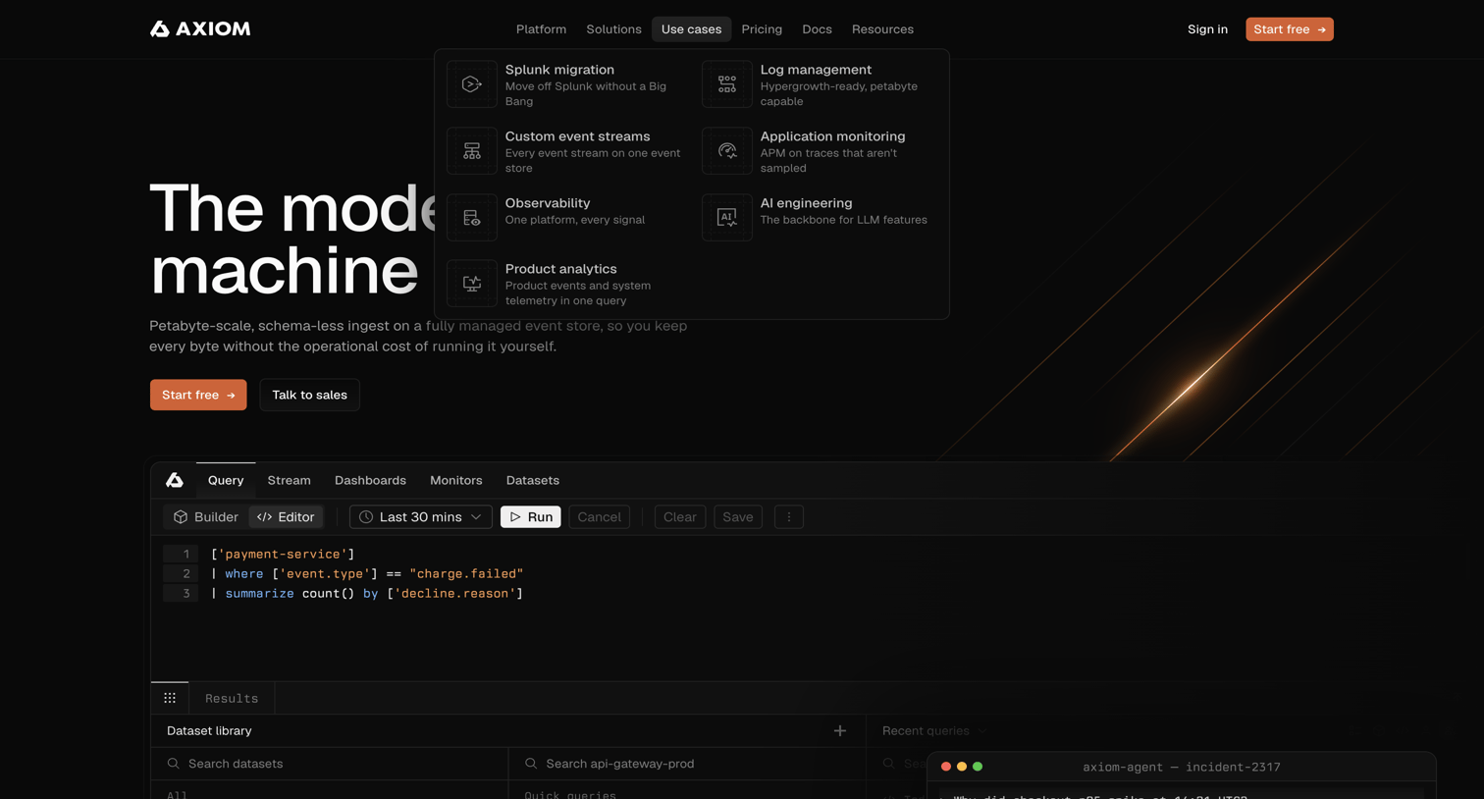This screenshot has height=799, width=1484.
Task: Click Talk to sales button
Action: (309, 395)
